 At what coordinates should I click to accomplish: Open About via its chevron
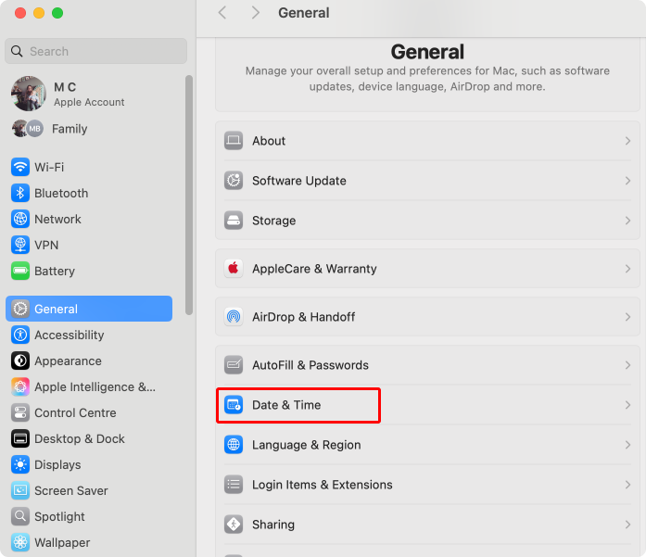627,141
